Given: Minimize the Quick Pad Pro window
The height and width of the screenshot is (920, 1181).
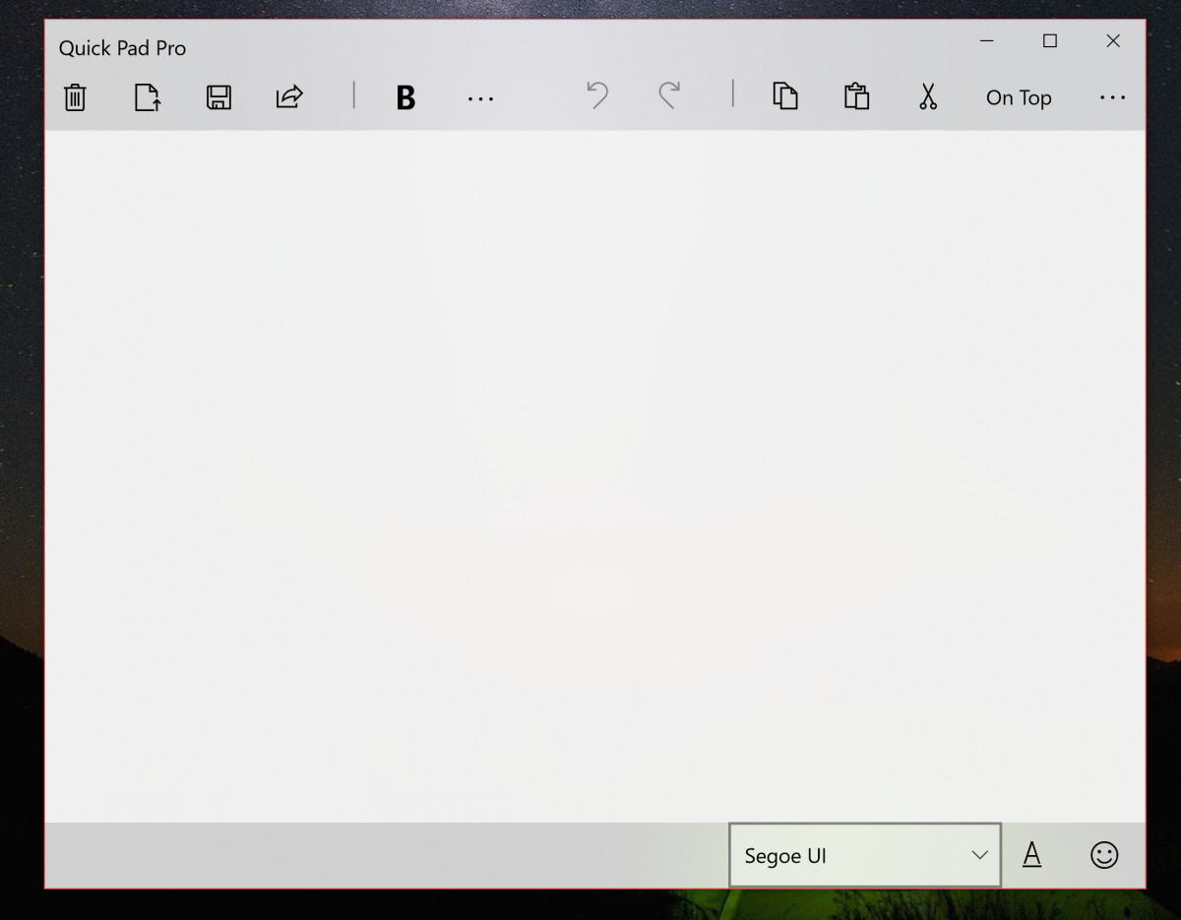Looking at the screenshot, I should 987,40.
